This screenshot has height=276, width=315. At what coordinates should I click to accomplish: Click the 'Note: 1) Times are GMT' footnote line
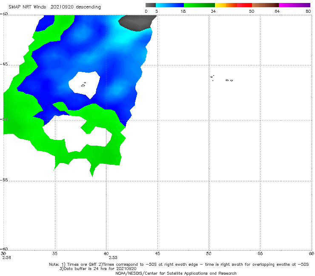[179, 265]
